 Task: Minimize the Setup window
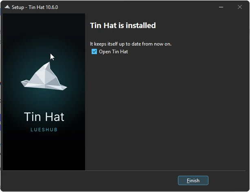[x=221, y=7]
